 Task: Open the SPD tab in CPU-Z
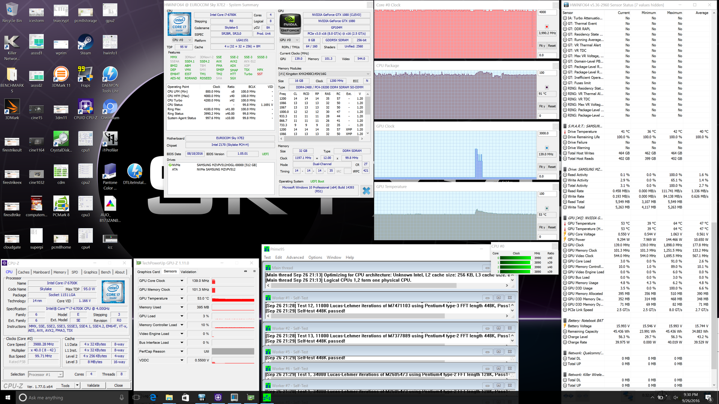point(75,272)
